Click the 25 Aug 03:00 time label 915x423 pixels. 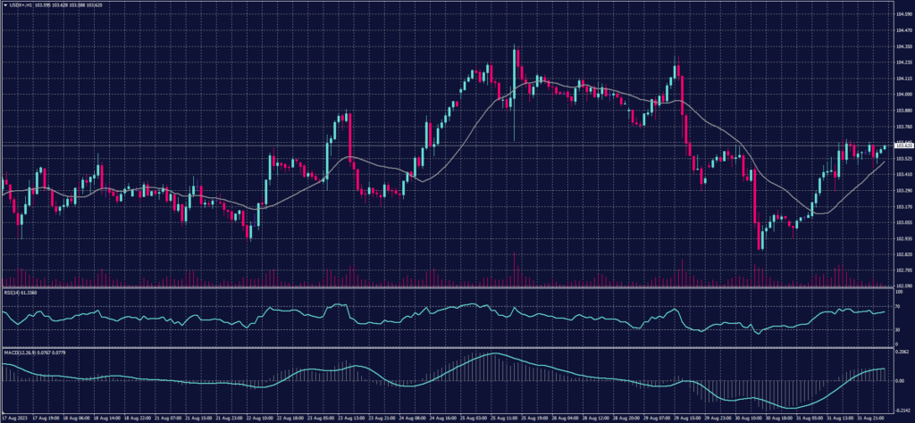(474, 417)
